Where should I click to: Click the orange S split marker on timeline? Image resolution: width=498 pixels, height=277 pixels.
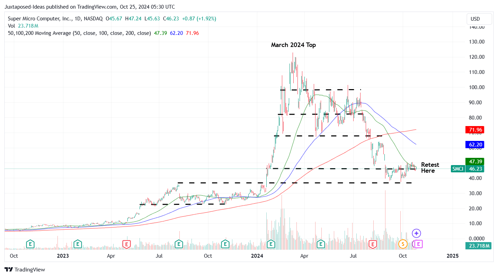(x=403, y=244)
